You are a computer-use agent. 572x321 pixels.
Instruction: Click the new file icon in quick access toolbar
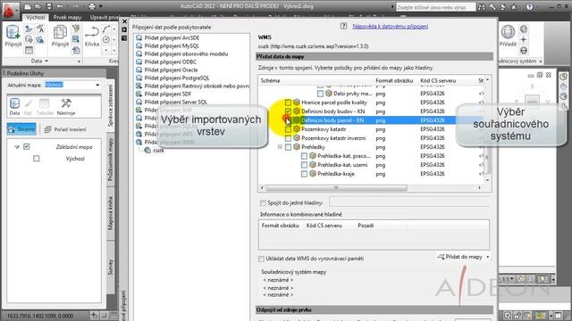tap(28, 6)
